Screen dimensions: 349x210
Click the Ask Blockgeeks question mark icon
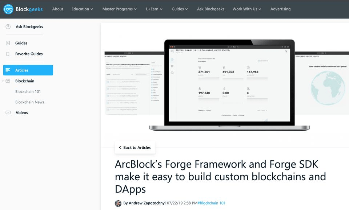(x=8, y=26)
